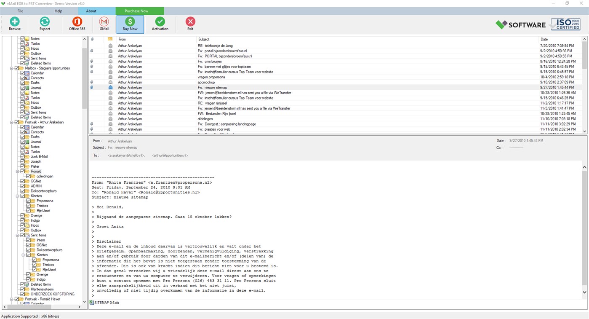Click the Export toolbar icon
The height and width of the screenshot is (319, 589).
pos(44,24)
